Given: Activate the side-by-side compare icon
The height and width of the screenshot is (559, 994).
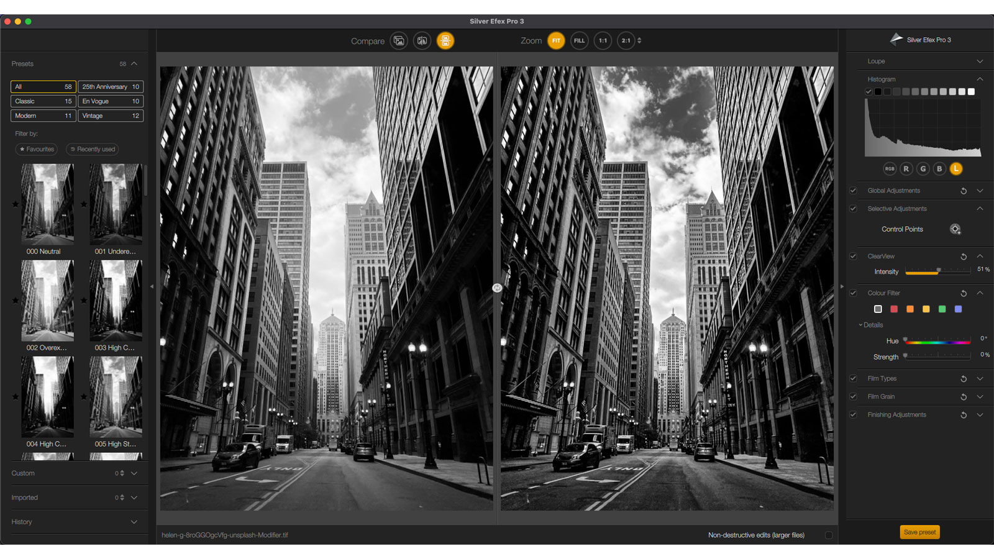Looking at the screenshot, I should (x=445, y=41).
